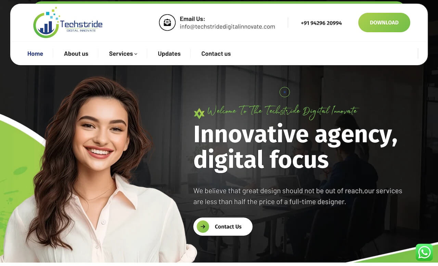Click the Email Us label
Screen dimensions: 438x266
(192, 19)
